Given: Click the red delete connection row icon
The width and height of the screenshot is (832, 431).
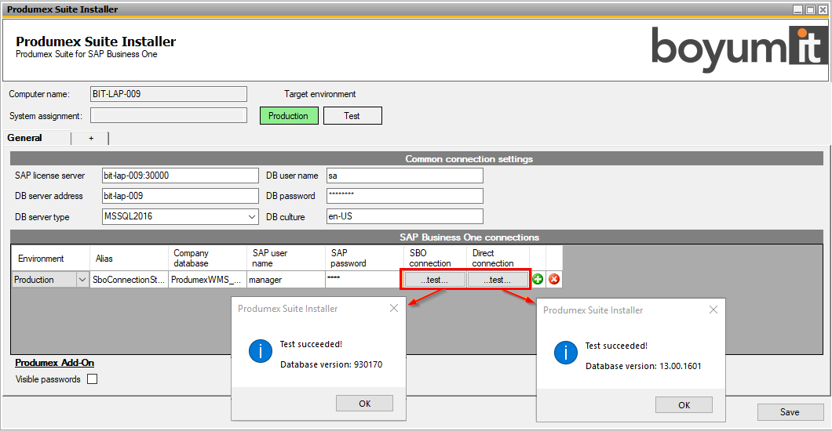Looking at the screenshot, I should 554,279.
